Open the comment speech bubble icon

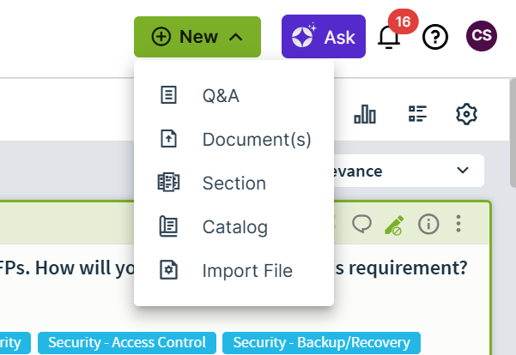tap(362, 224)
